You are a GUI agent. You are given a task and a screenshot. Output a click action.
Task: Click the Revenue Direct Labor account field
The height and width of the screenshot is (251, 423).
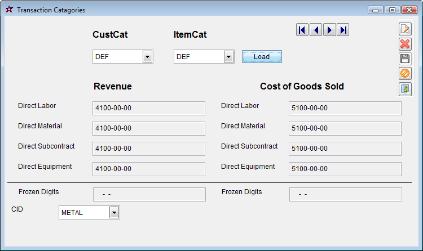tap(148, 108)
